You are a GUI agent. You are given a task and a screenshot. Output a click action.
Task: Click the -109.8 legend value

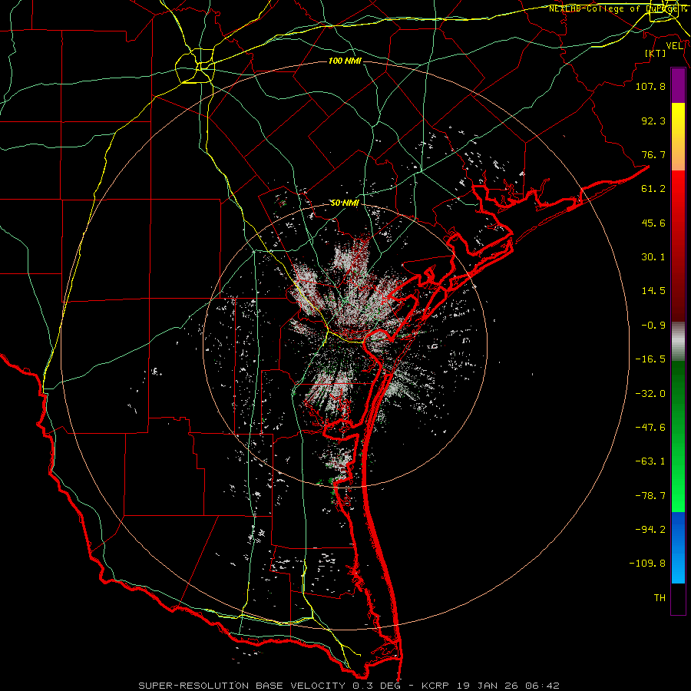(x=647, y=564)
